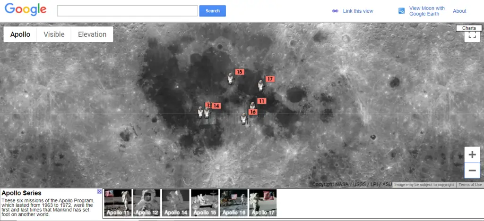Open the Apollo 16 thumbnail

click(233, 203)
